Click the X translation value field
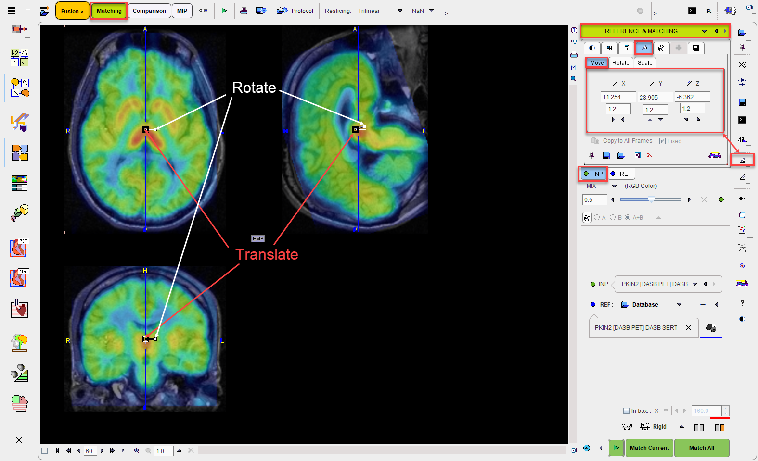Viewport: 758px width, 461px height. pyautogui.click(x=618, y=97)
